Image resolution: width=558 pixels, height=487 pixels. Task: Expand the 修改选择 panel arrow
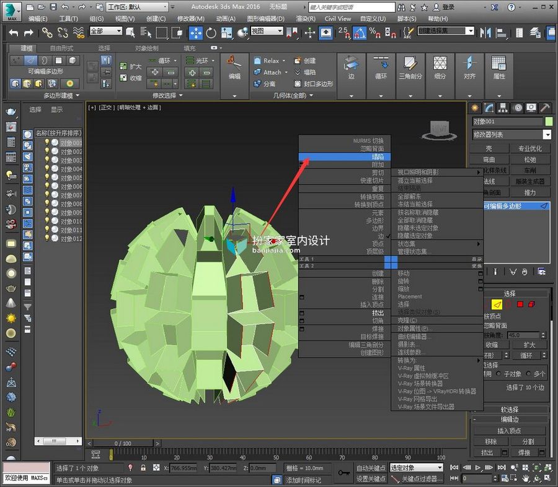pyautogui.click(x=181, y=95)
